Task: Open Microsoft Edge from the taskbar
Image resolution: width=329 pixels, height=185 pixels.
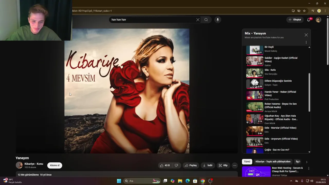Action: tap(188, 181)
